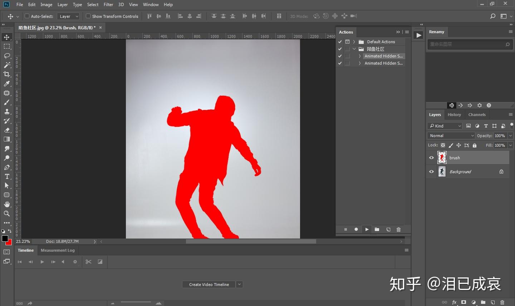Viewport: 515px width, 306px height.
Task: Switch to the Channels tab
Action: pos(477,115)
